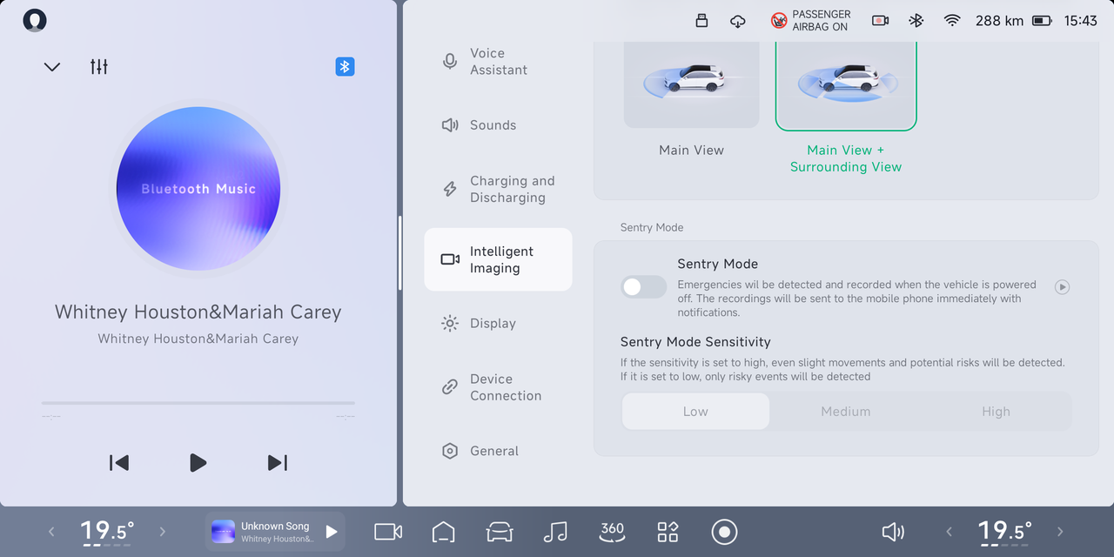Open the vehicle controls icon in dock
Viewport: 1114px width, 557px height.
point(499,531)
